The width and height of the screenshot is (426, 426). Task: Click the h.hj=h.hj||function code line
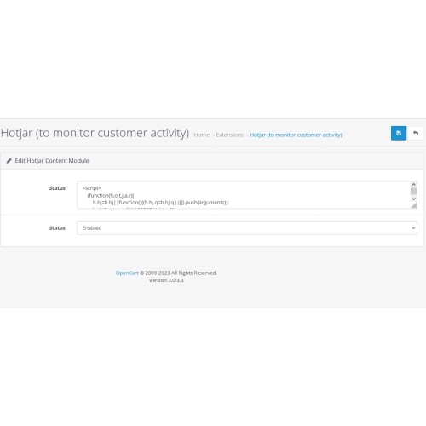tap(161, 203)
